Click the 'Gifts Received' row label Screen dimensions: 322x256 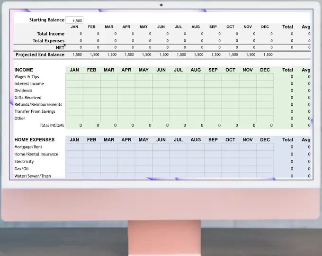(28, 98)
